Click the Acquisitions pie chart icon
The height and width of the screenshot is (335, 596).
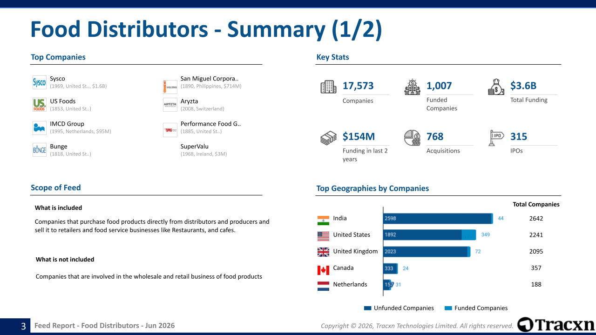[x=412, y=138]
